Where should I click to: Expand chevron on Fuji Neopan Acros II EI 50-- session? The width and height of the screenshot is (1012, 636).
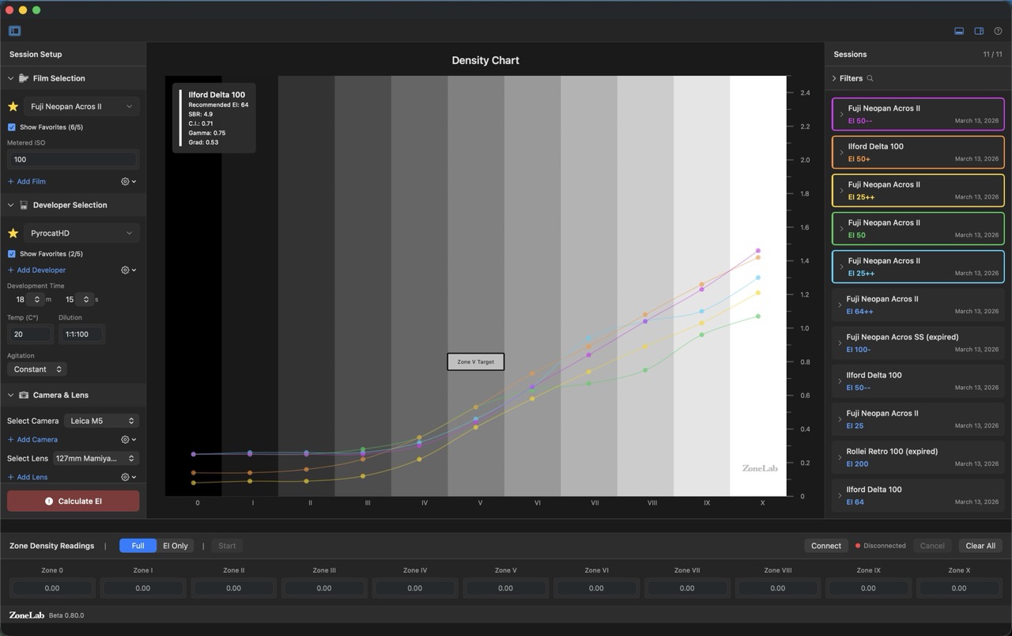841,115
